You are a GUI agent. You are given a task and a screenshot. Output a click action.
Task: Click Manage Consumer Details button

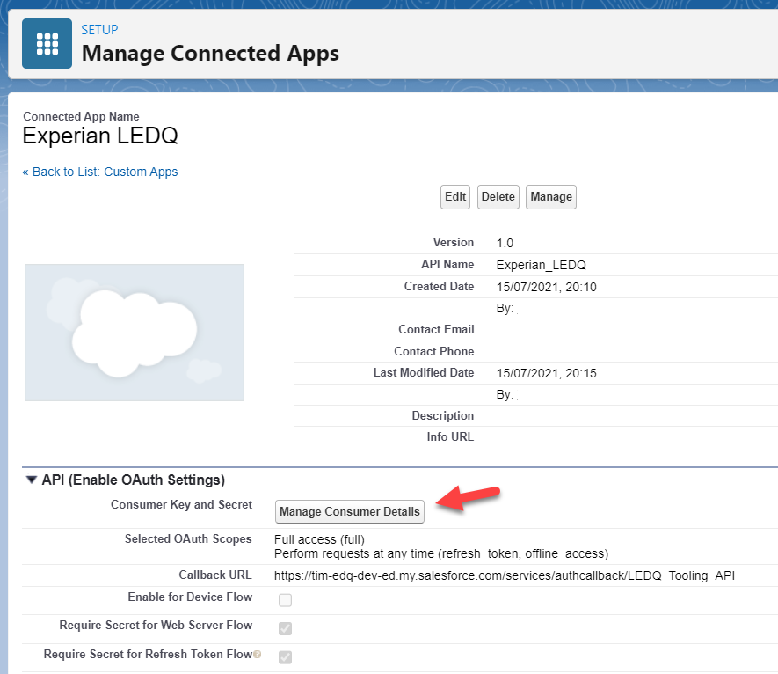tap(349, 511)
